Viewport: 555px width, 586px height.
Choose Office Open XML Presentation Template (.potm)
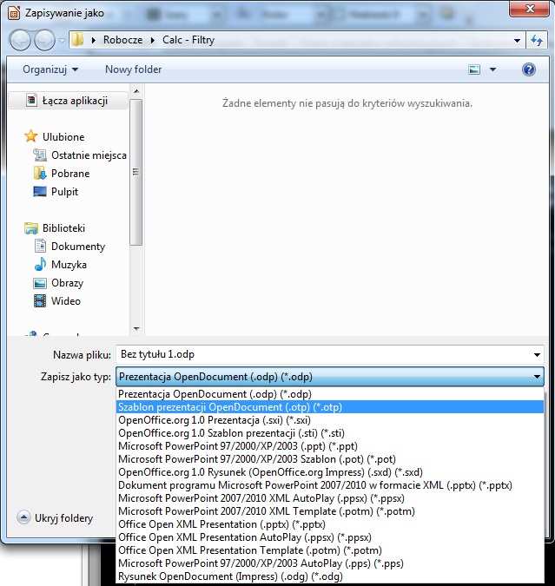[x=330, y=550]
